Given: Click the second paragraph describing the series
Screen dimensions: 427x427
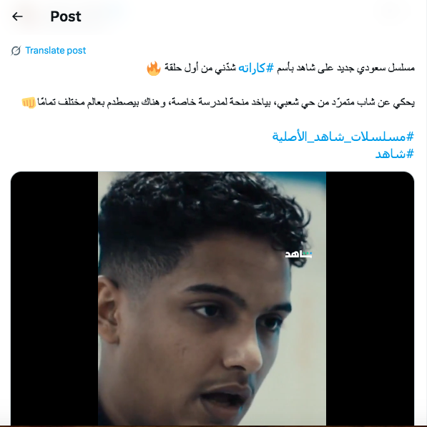Looking at the screenshot, I should (x=218, y=103).
